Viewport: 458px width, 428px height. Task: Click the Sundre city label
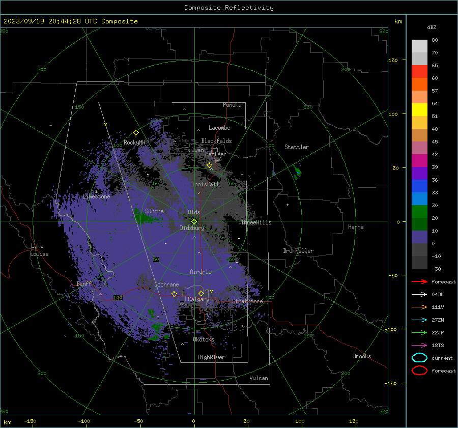[x=154, y=211]
